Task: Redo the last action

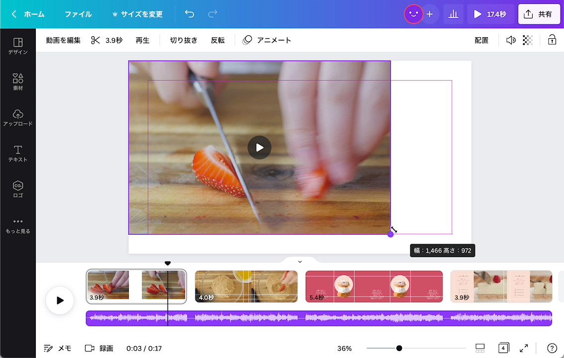Action: coord(212,14)
